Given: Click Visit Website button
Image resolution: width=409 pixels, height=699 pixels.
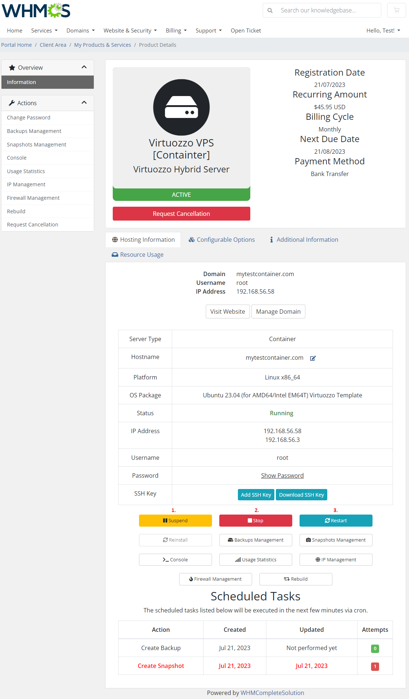Looking at the screenshot, I should [228, 312].
